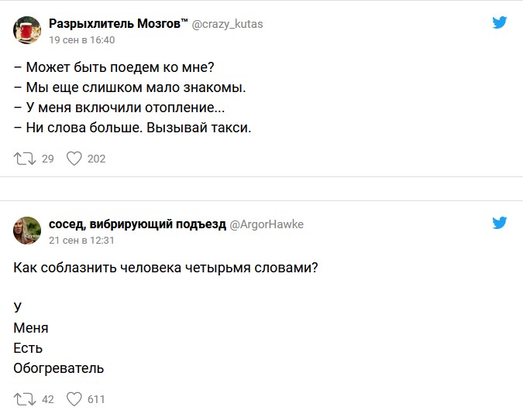Image resolution: width=523 pixels, height=417 pixels.
Task: Like the tweet about Обогреватель
Action: 74,399
